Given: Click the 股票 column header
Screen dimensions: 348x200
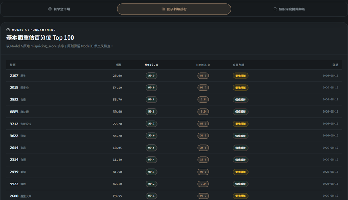Looking at the screenshot, I should [13, 65].
